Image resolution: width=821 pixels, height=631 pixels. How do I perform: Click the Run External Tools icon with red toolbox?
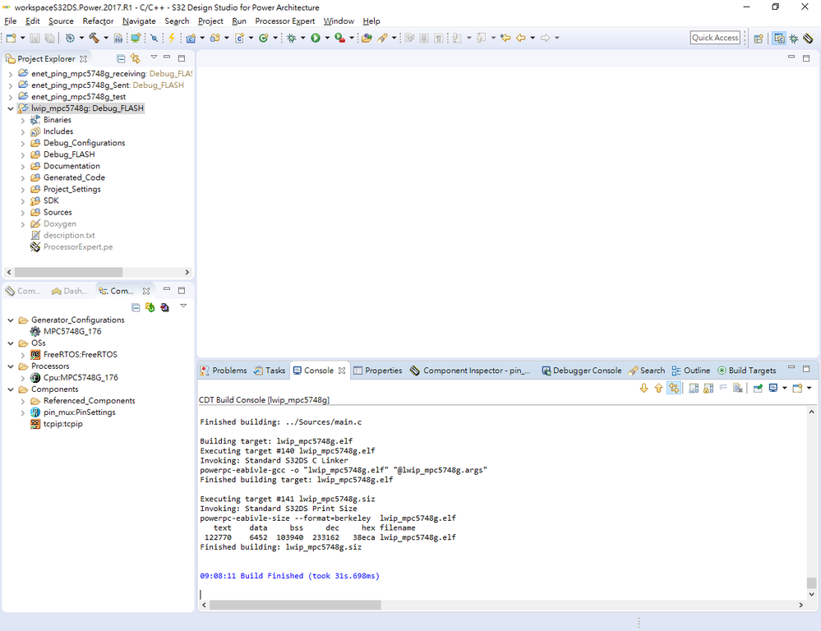point(339,38)
